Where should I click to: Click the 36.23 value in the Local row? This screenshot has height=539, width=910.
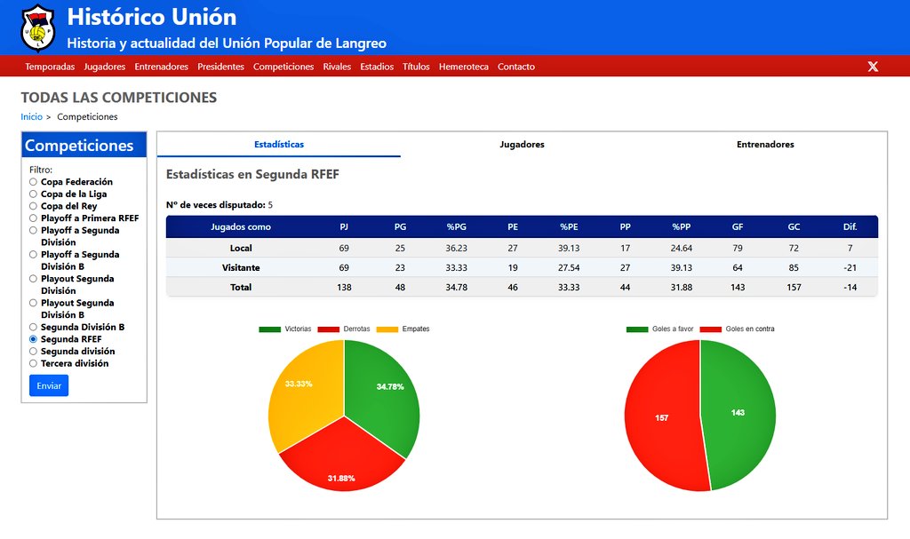coord(456,248)
